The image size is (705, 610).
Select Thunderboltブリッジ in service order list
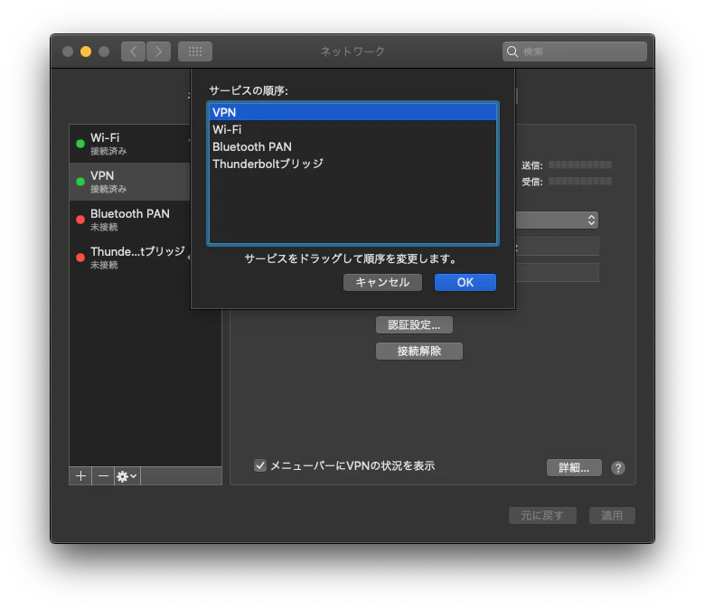352,164
